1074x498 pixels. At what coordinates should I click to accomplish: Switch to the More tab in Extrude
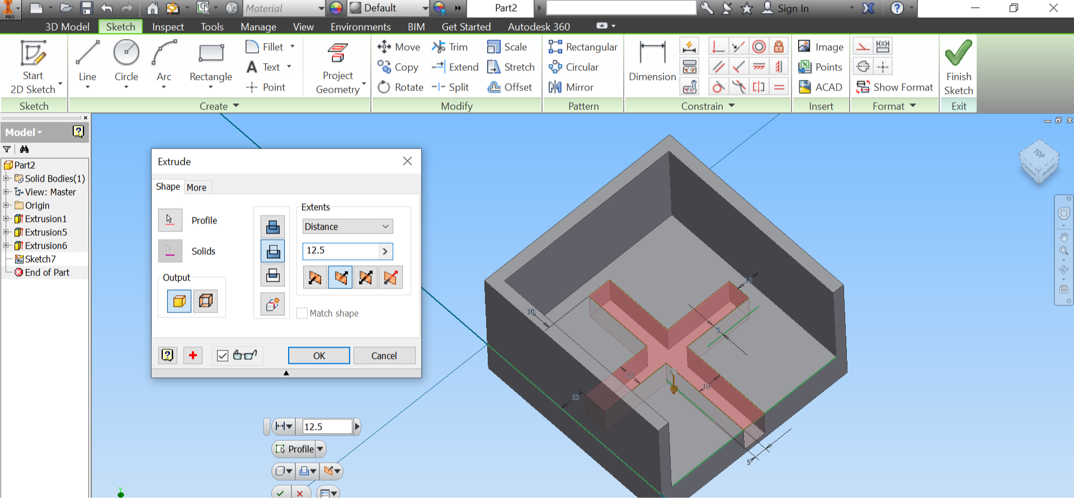196,187
